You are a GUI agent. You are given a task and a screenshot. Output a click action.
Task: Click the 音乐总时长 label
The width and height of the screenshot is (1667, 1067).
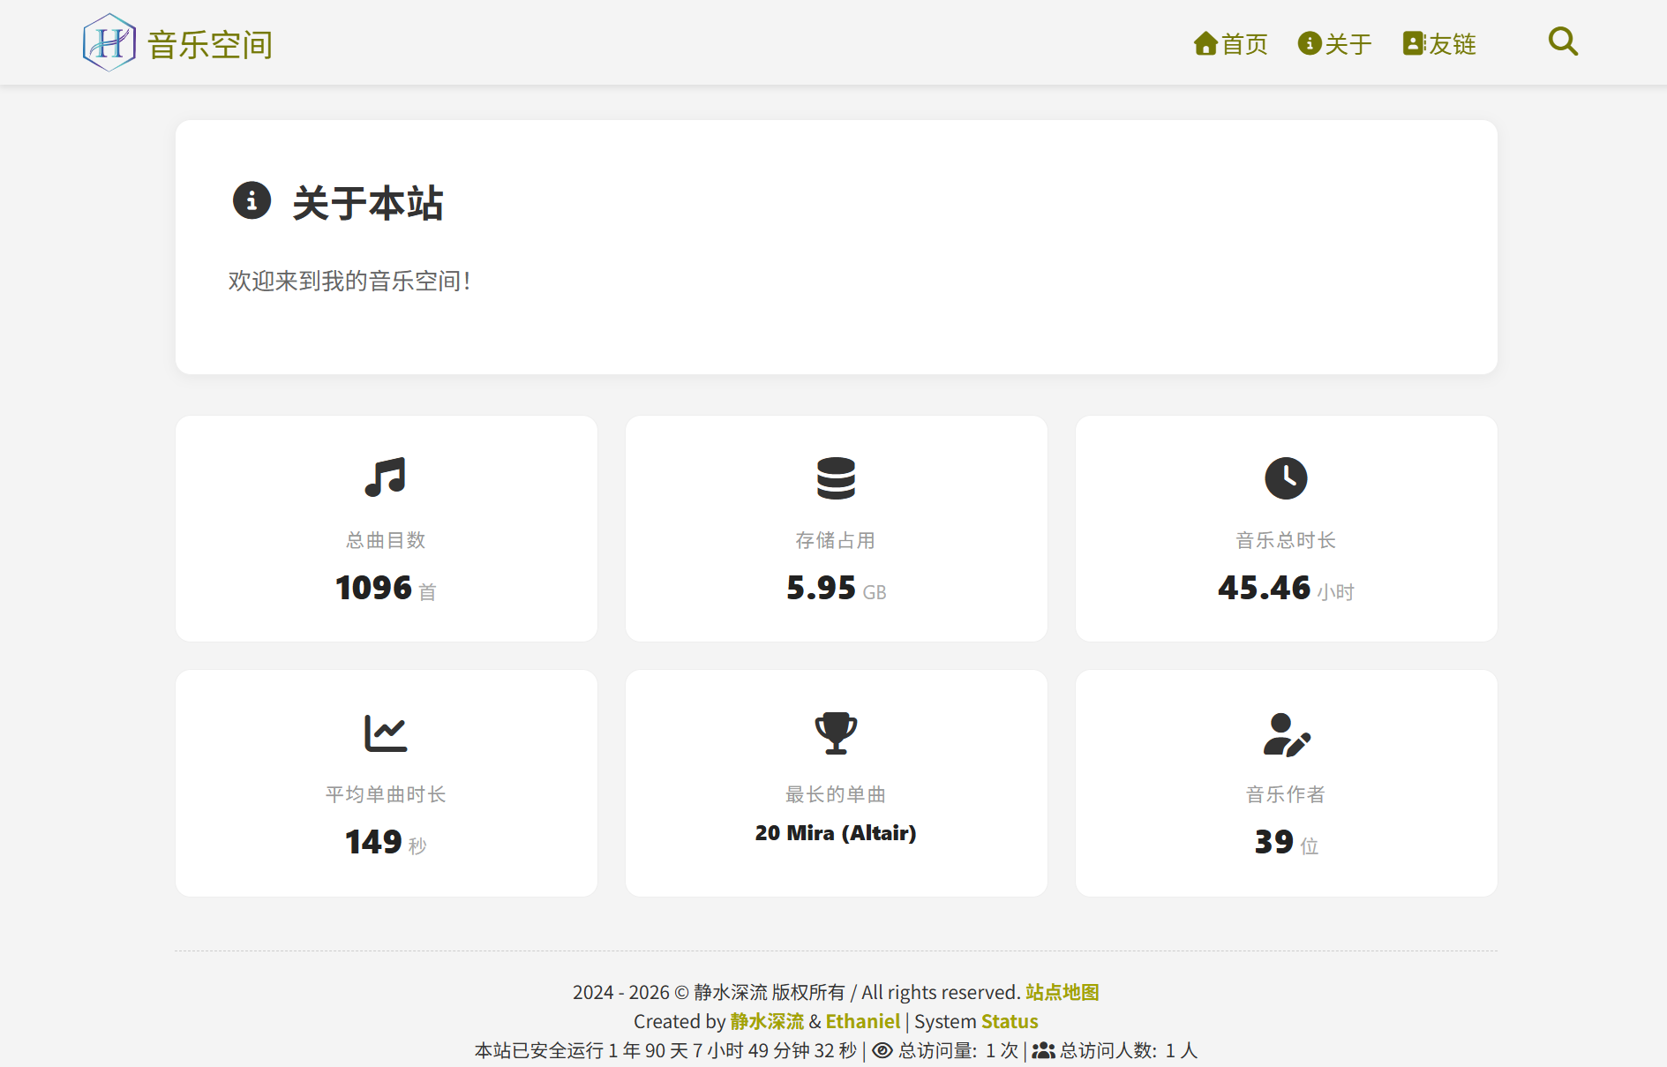coord(1286,540)
